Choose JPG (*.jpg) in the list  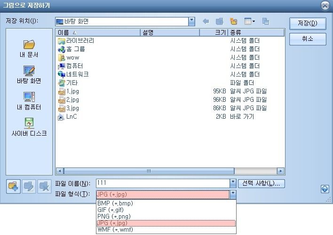166,223
